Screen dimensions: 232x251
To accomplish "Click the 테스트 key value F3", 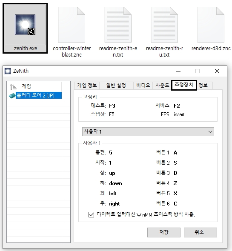I will 112,106.
